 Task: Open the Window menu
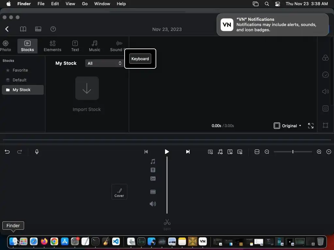coord(102,4)
